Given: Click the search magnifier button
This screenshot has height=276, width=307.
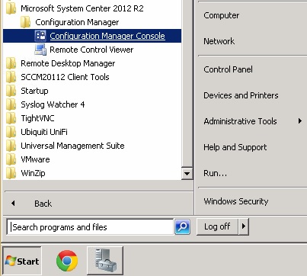Looking at the screenshot, I should [x=182, y=226].
